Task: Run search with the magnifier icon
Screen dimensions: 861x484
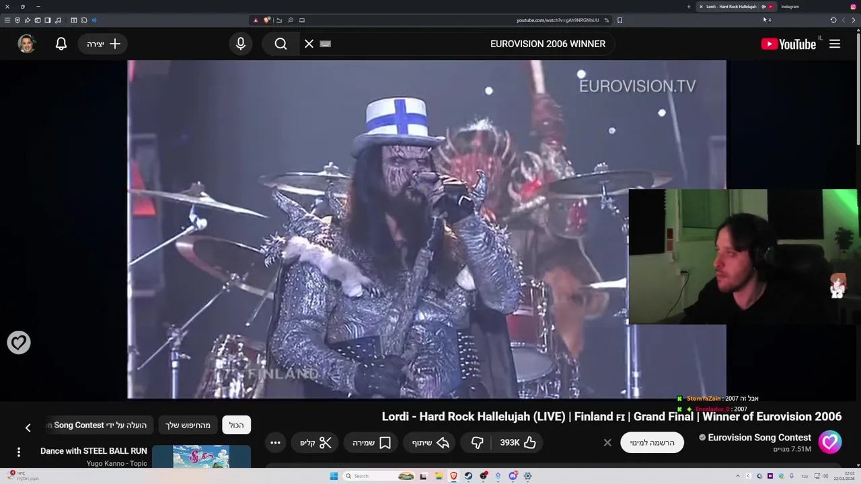Action: [x=280, y=44]
